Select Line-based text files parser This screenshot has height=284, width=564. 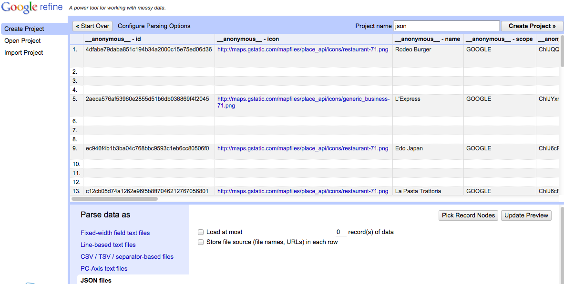pos(108,245)
